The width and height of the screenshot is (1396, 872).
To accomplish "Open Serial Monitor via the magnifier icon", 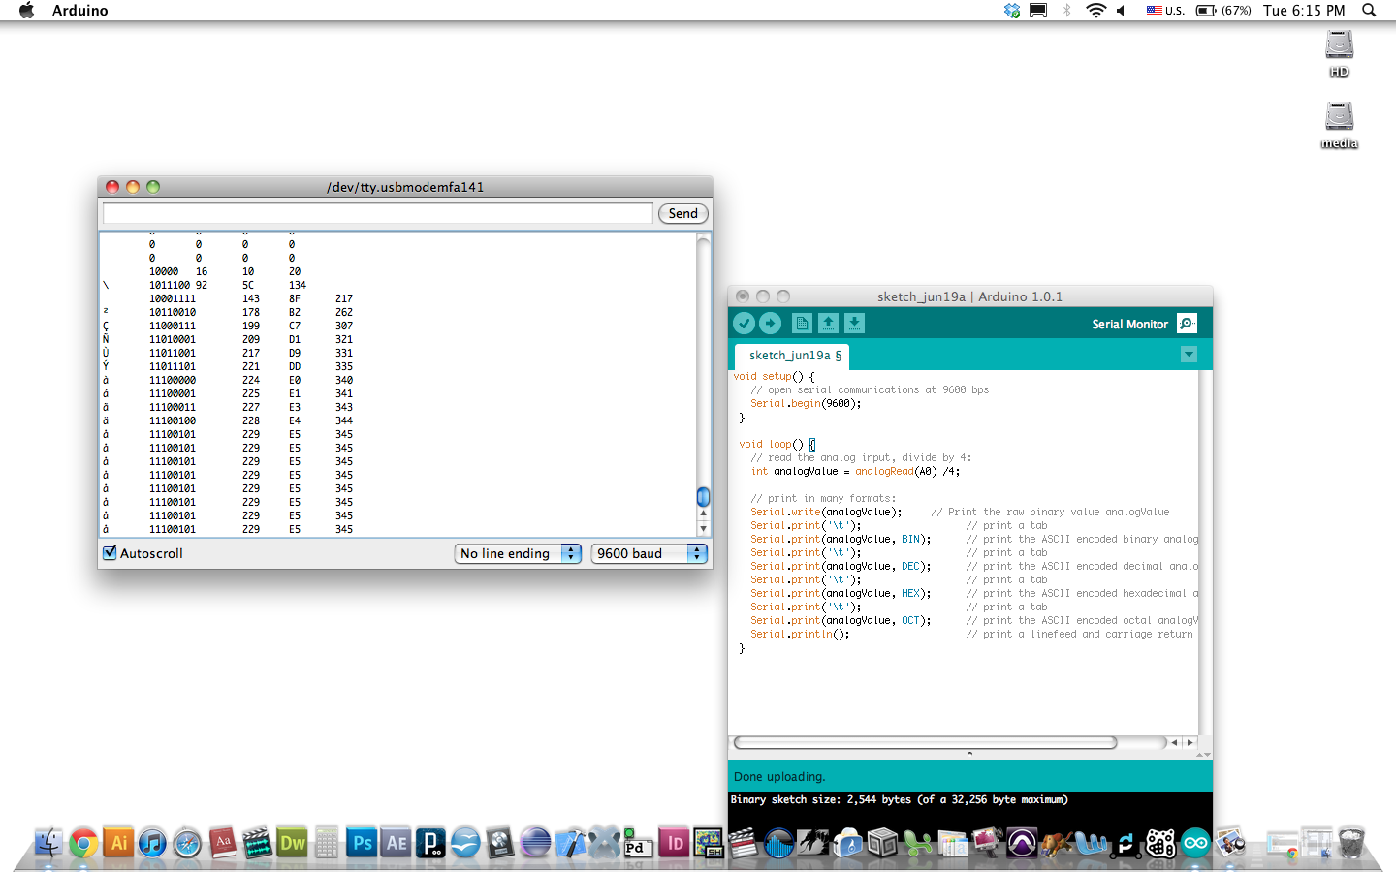I will pyautogui.click(x=1187, y=324).
